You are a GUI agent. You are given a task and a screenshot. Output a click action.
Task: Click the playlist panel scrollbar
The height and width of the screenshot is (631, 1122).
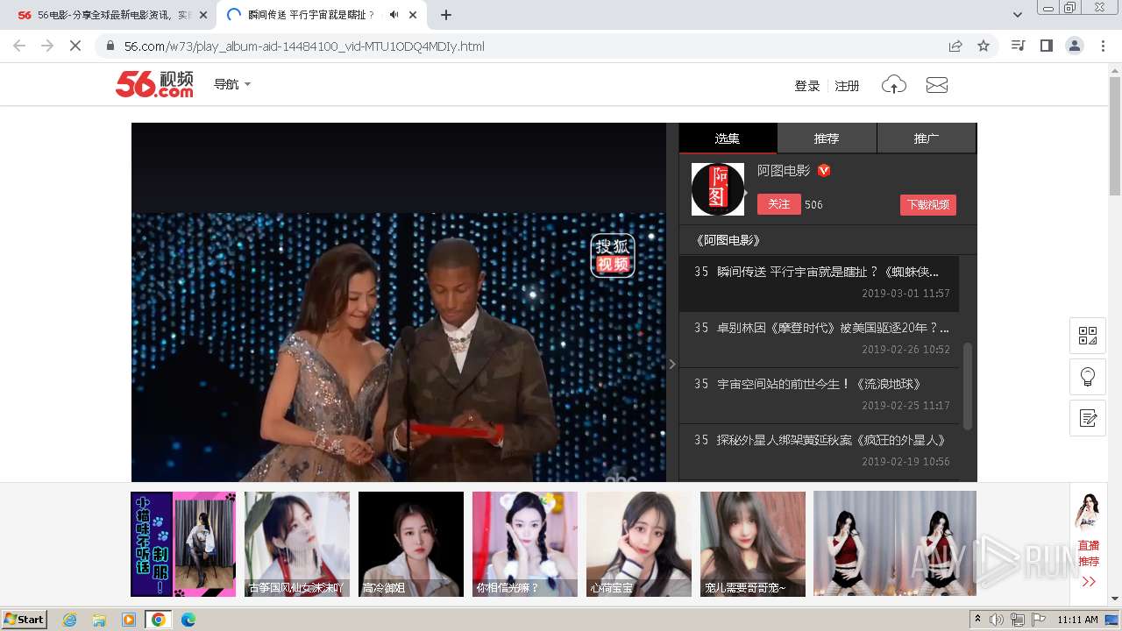pyautogui.click(x=968, y=386)
